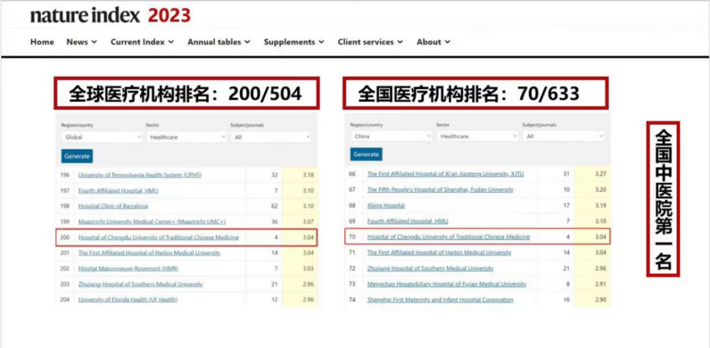This screenshot has height=348, width=710.
Task: Open Xijing Hospital link
Action: coord(386,205)
